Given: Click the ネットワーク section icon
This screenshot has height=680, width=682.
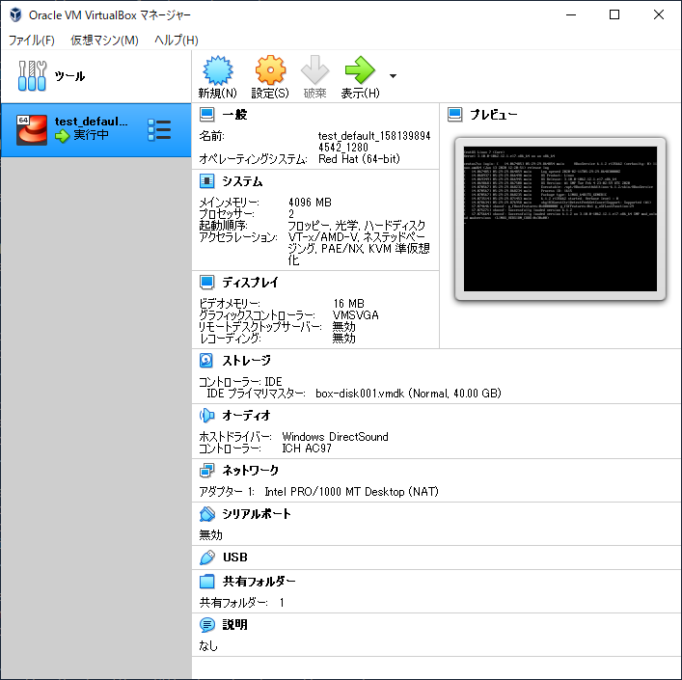Looking at the screenshot, I should point(207,470).
